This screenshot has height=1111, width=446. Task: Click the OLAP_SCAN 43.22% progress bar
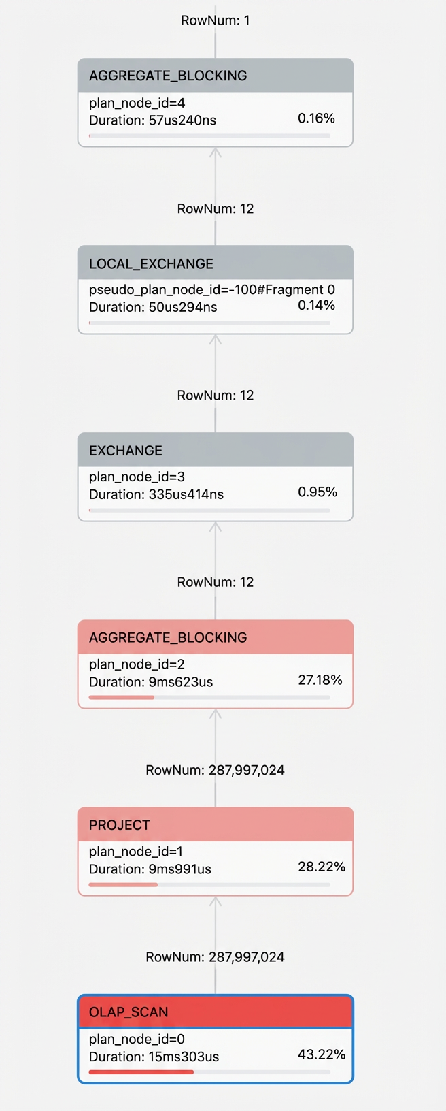(x=209, y=1072)
